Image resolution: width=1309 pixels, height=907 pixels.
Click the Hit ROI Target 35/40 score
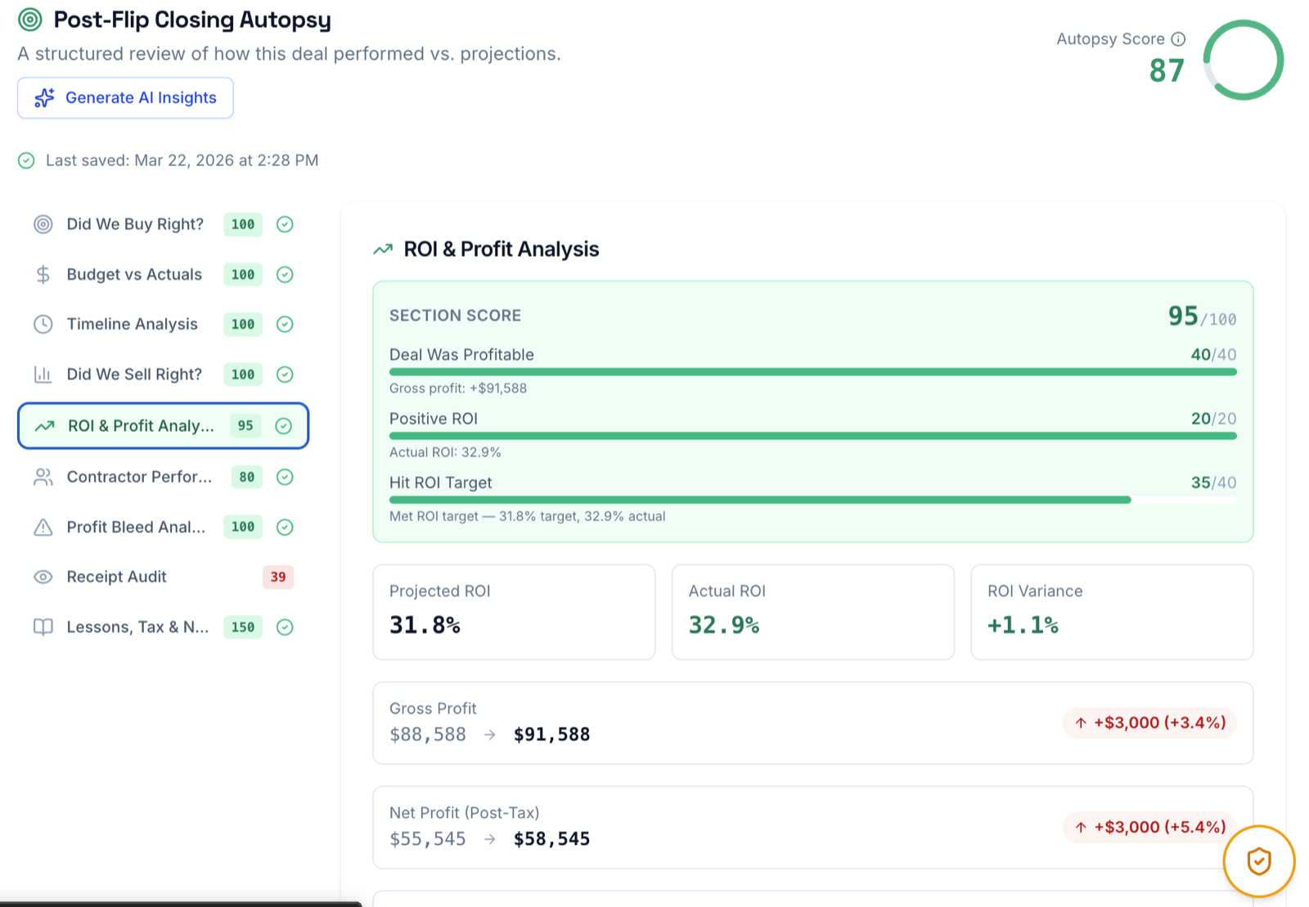(1213, 483)
